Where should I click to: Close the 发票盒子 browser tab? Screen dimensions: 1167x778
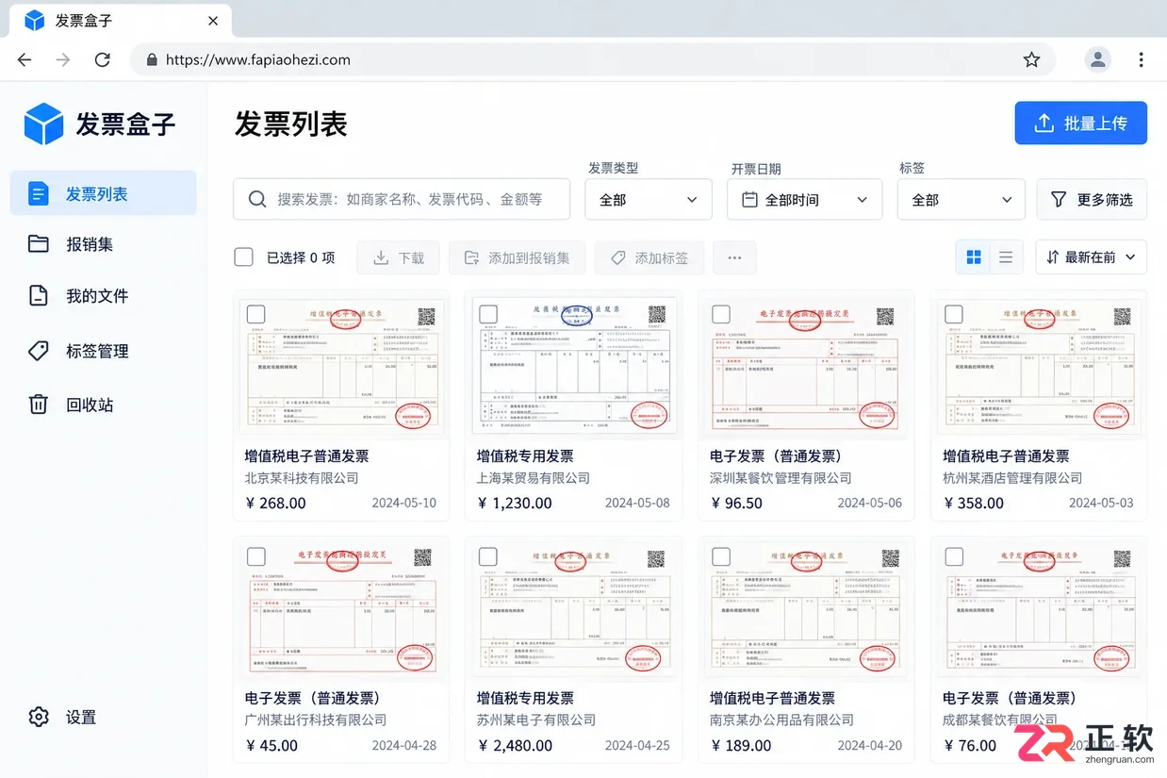[213, 20]
